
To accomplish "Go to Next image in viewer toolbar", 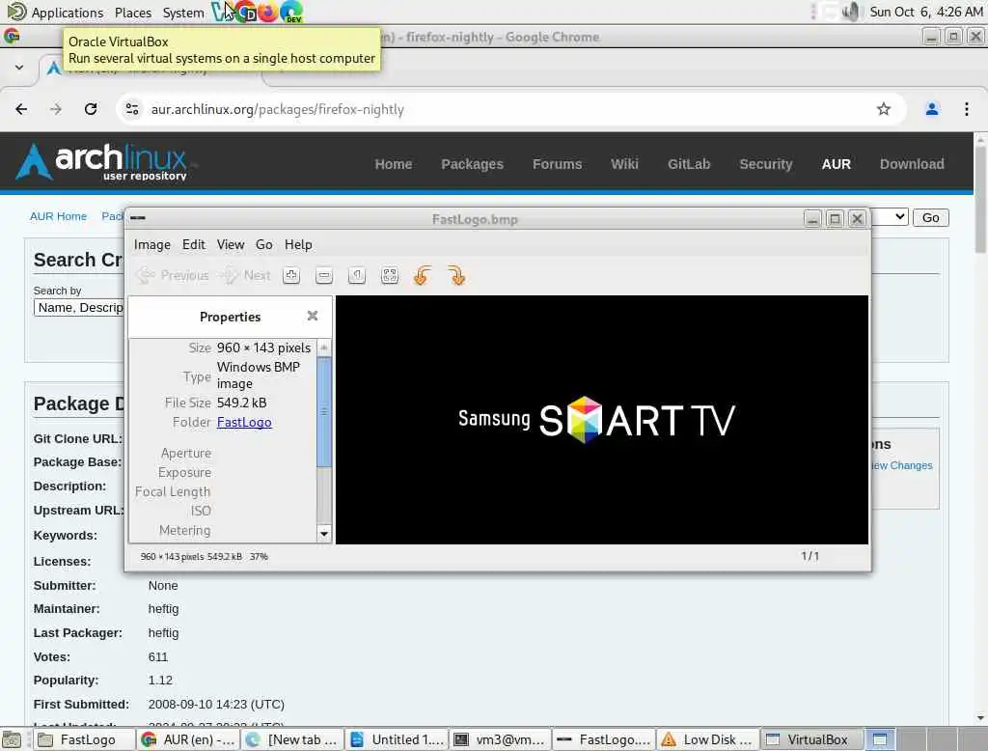I will [245, 275].
